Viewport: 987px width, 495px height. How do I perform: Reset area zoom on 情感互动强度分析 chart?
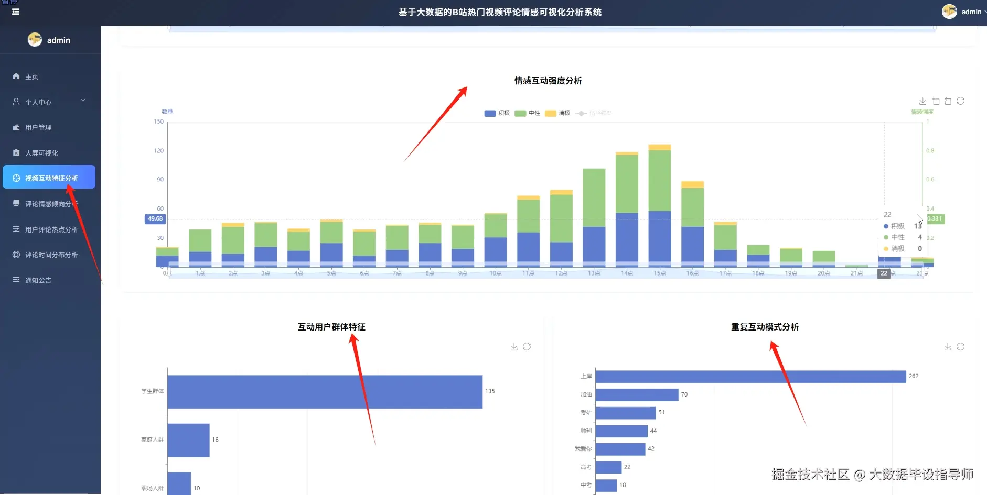(948, 101)
